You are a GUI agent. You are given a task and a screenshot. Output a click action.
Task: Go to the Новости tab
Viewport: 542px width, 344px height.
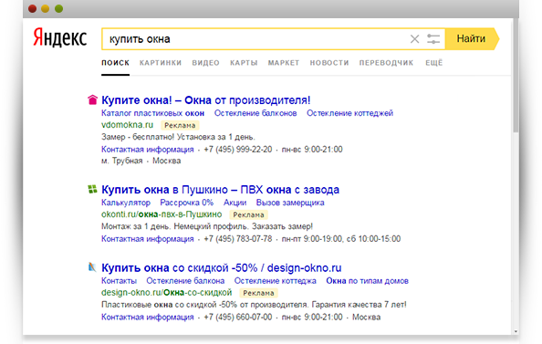tap(329, 63)
